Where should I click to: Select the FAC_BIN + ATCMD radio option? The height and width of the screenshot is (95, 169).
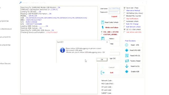pyautogui.click(x=102, y=32)
